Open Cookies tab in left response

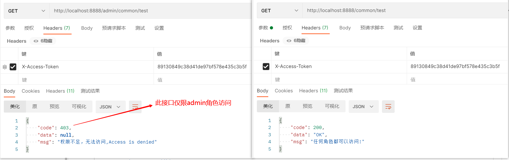(31, 91)
